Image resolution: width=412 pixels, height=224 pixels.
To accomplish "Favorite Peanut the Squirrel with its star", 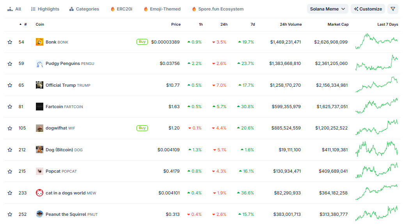I will tap(10, 214).
